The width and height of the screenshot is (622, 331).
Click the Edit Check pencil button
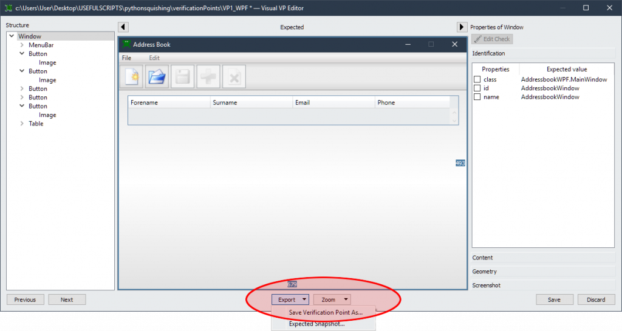pyautogui.click(x=492, y=39)
